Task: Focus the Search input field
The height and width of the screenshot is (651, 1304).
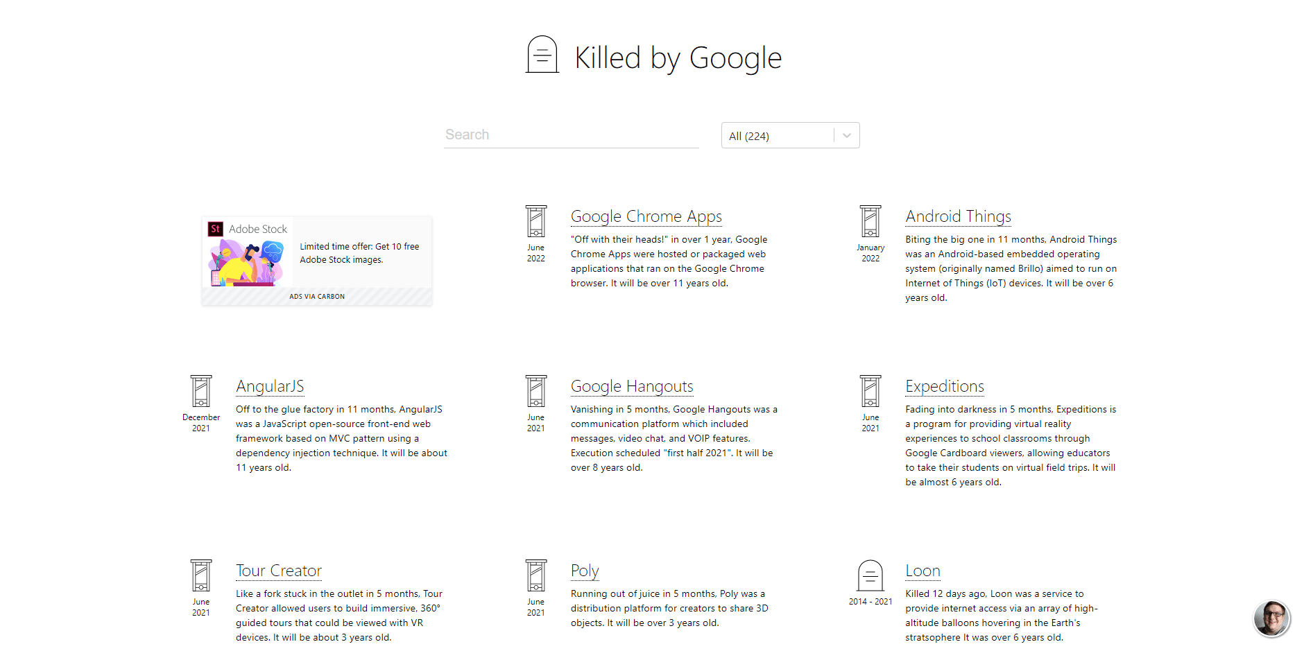Action: (571, 134)
